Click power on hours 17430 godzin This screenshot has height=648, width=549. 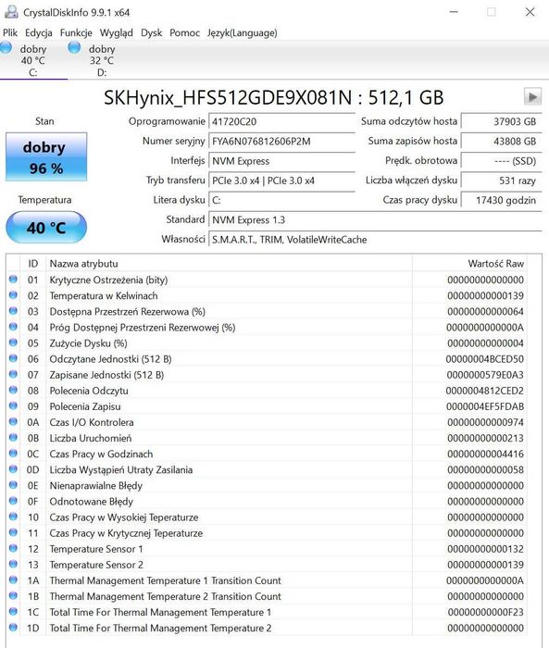click(x=501, y=201)
